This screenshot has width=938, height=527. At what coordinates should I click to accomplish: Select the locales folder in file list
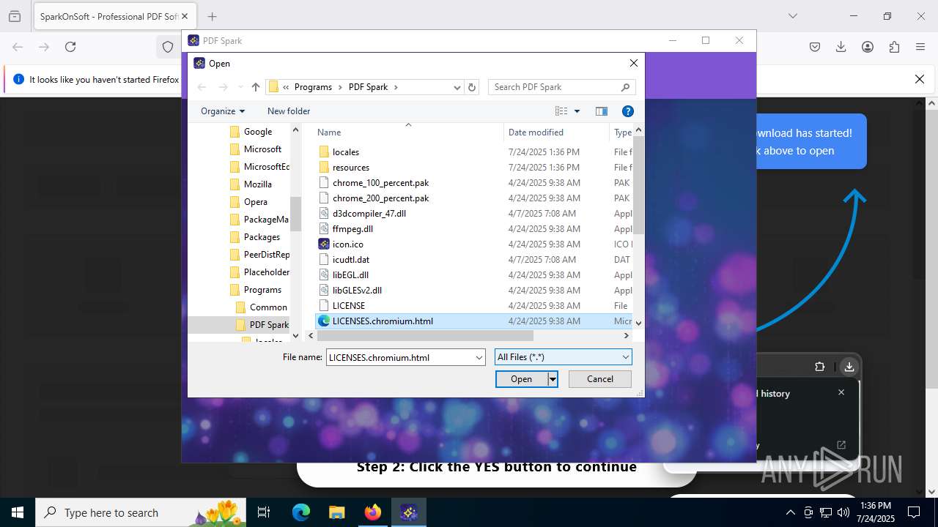[x=346, y=152]
